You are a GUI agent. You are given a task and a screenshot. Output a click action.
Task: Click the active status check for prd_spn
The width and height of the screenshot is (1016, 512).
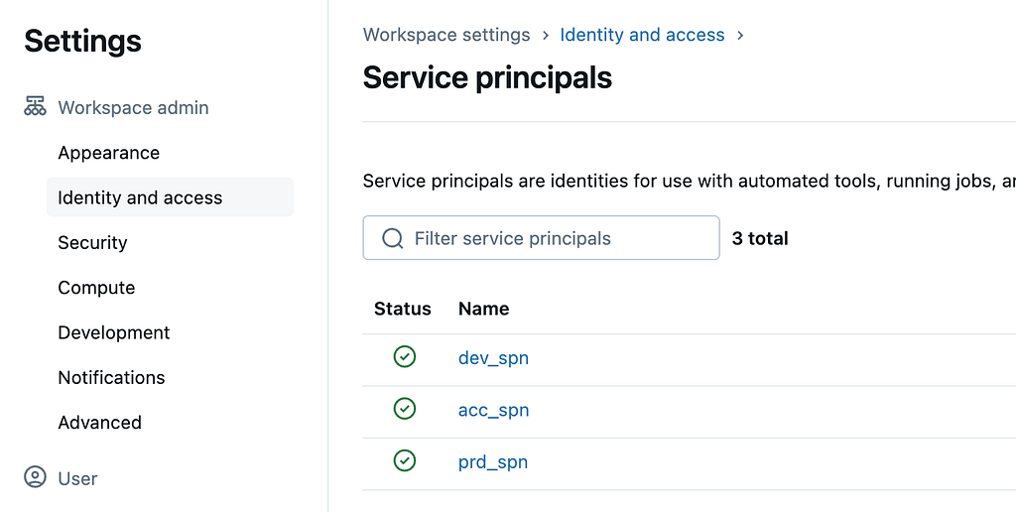(x=405, y=460)
